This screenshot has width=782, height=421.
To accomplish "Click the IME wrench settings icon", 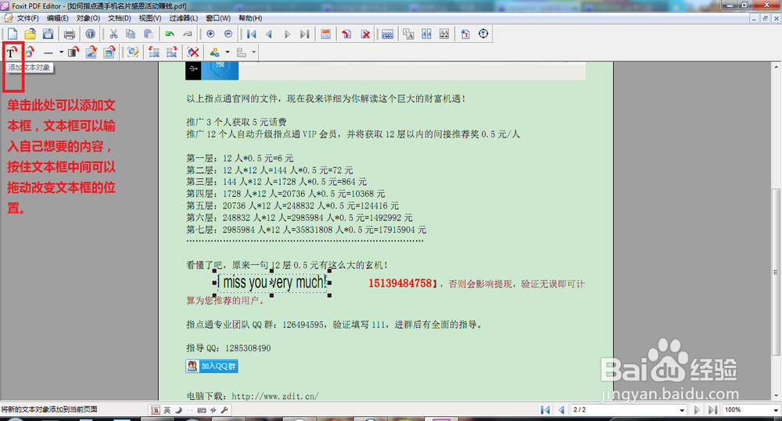I will 224,410.
